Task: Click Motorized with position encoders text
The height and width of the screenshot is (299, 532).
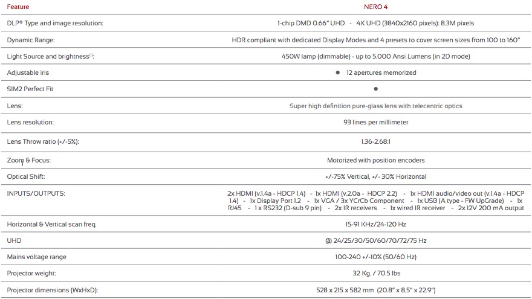Action: (x=375, y=160)
